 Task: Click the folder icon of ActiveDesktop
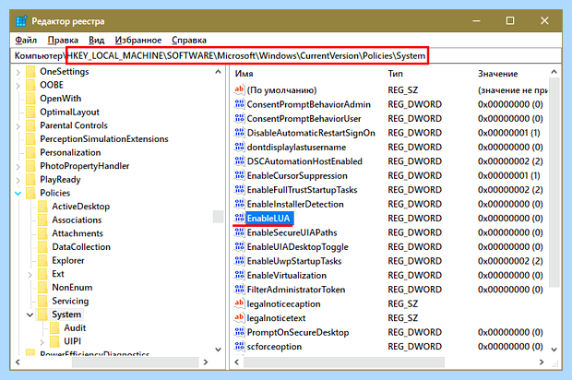[43, 207]
